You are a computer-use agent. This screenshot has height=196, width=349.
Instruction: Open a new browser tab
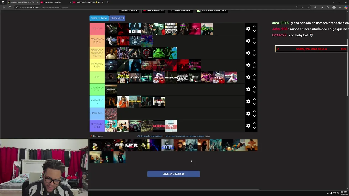pos(108,2)
